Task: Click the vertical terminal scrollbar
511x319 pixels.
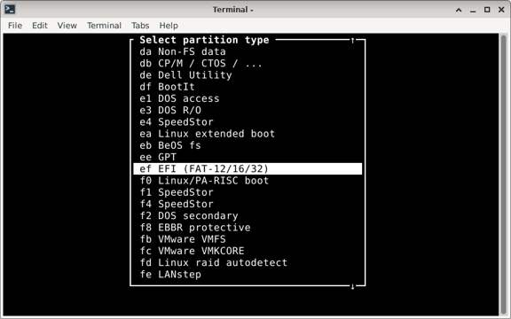Action: click(x=503, y=175)
